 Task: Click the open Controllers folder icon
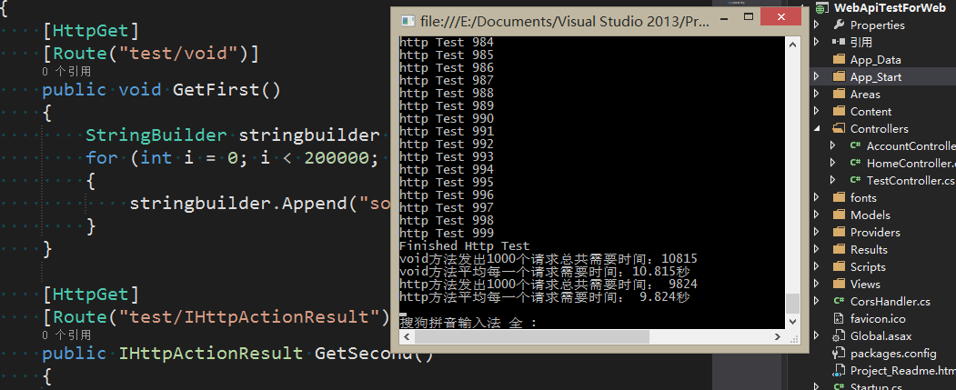click(839, 128)
